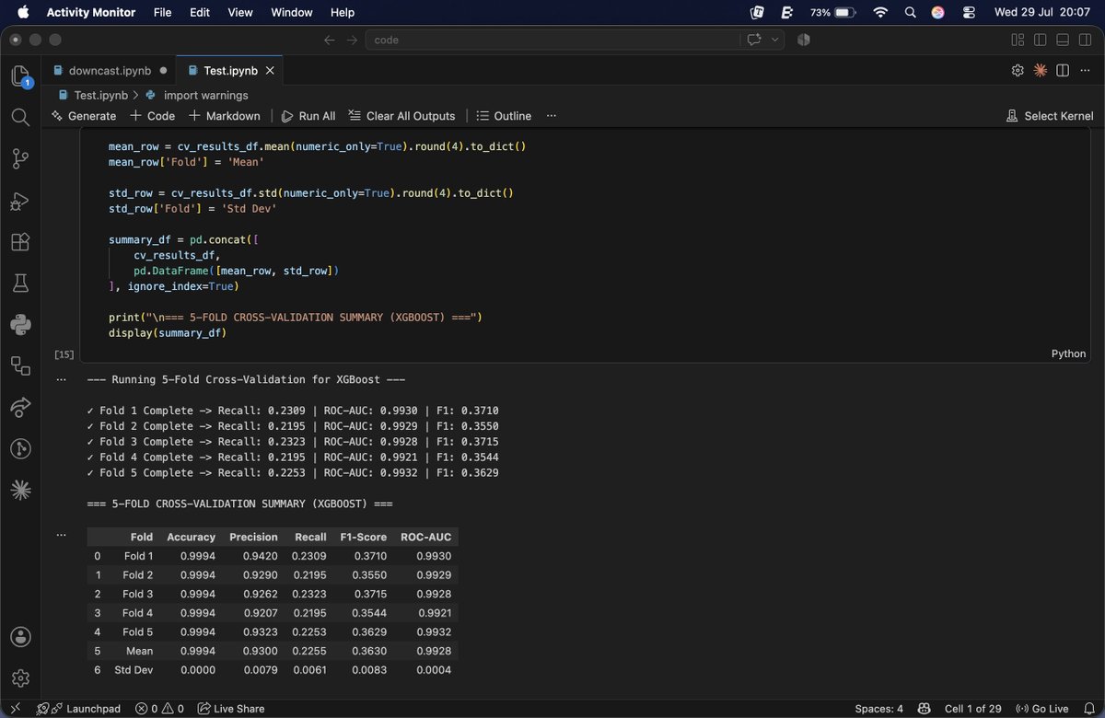Open the Edit menu
The height and width of the screenshot is (718, 1105).
coord(200,13)
